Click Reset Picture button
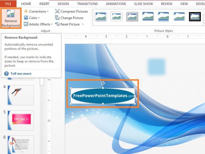 (68, 24)
